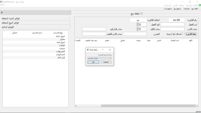Click the اسم الصنف column header

click(x=175, y=40)
